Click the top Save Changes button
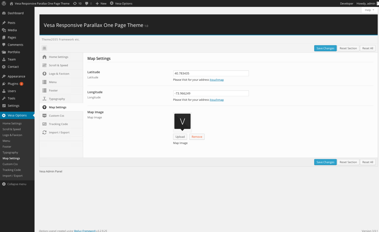 [325, 48]
